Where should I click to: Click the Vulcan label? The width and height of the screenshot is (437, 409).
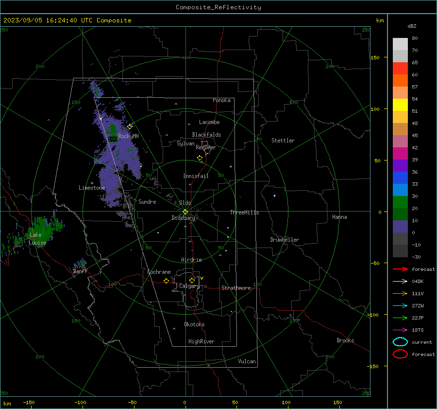247,361
